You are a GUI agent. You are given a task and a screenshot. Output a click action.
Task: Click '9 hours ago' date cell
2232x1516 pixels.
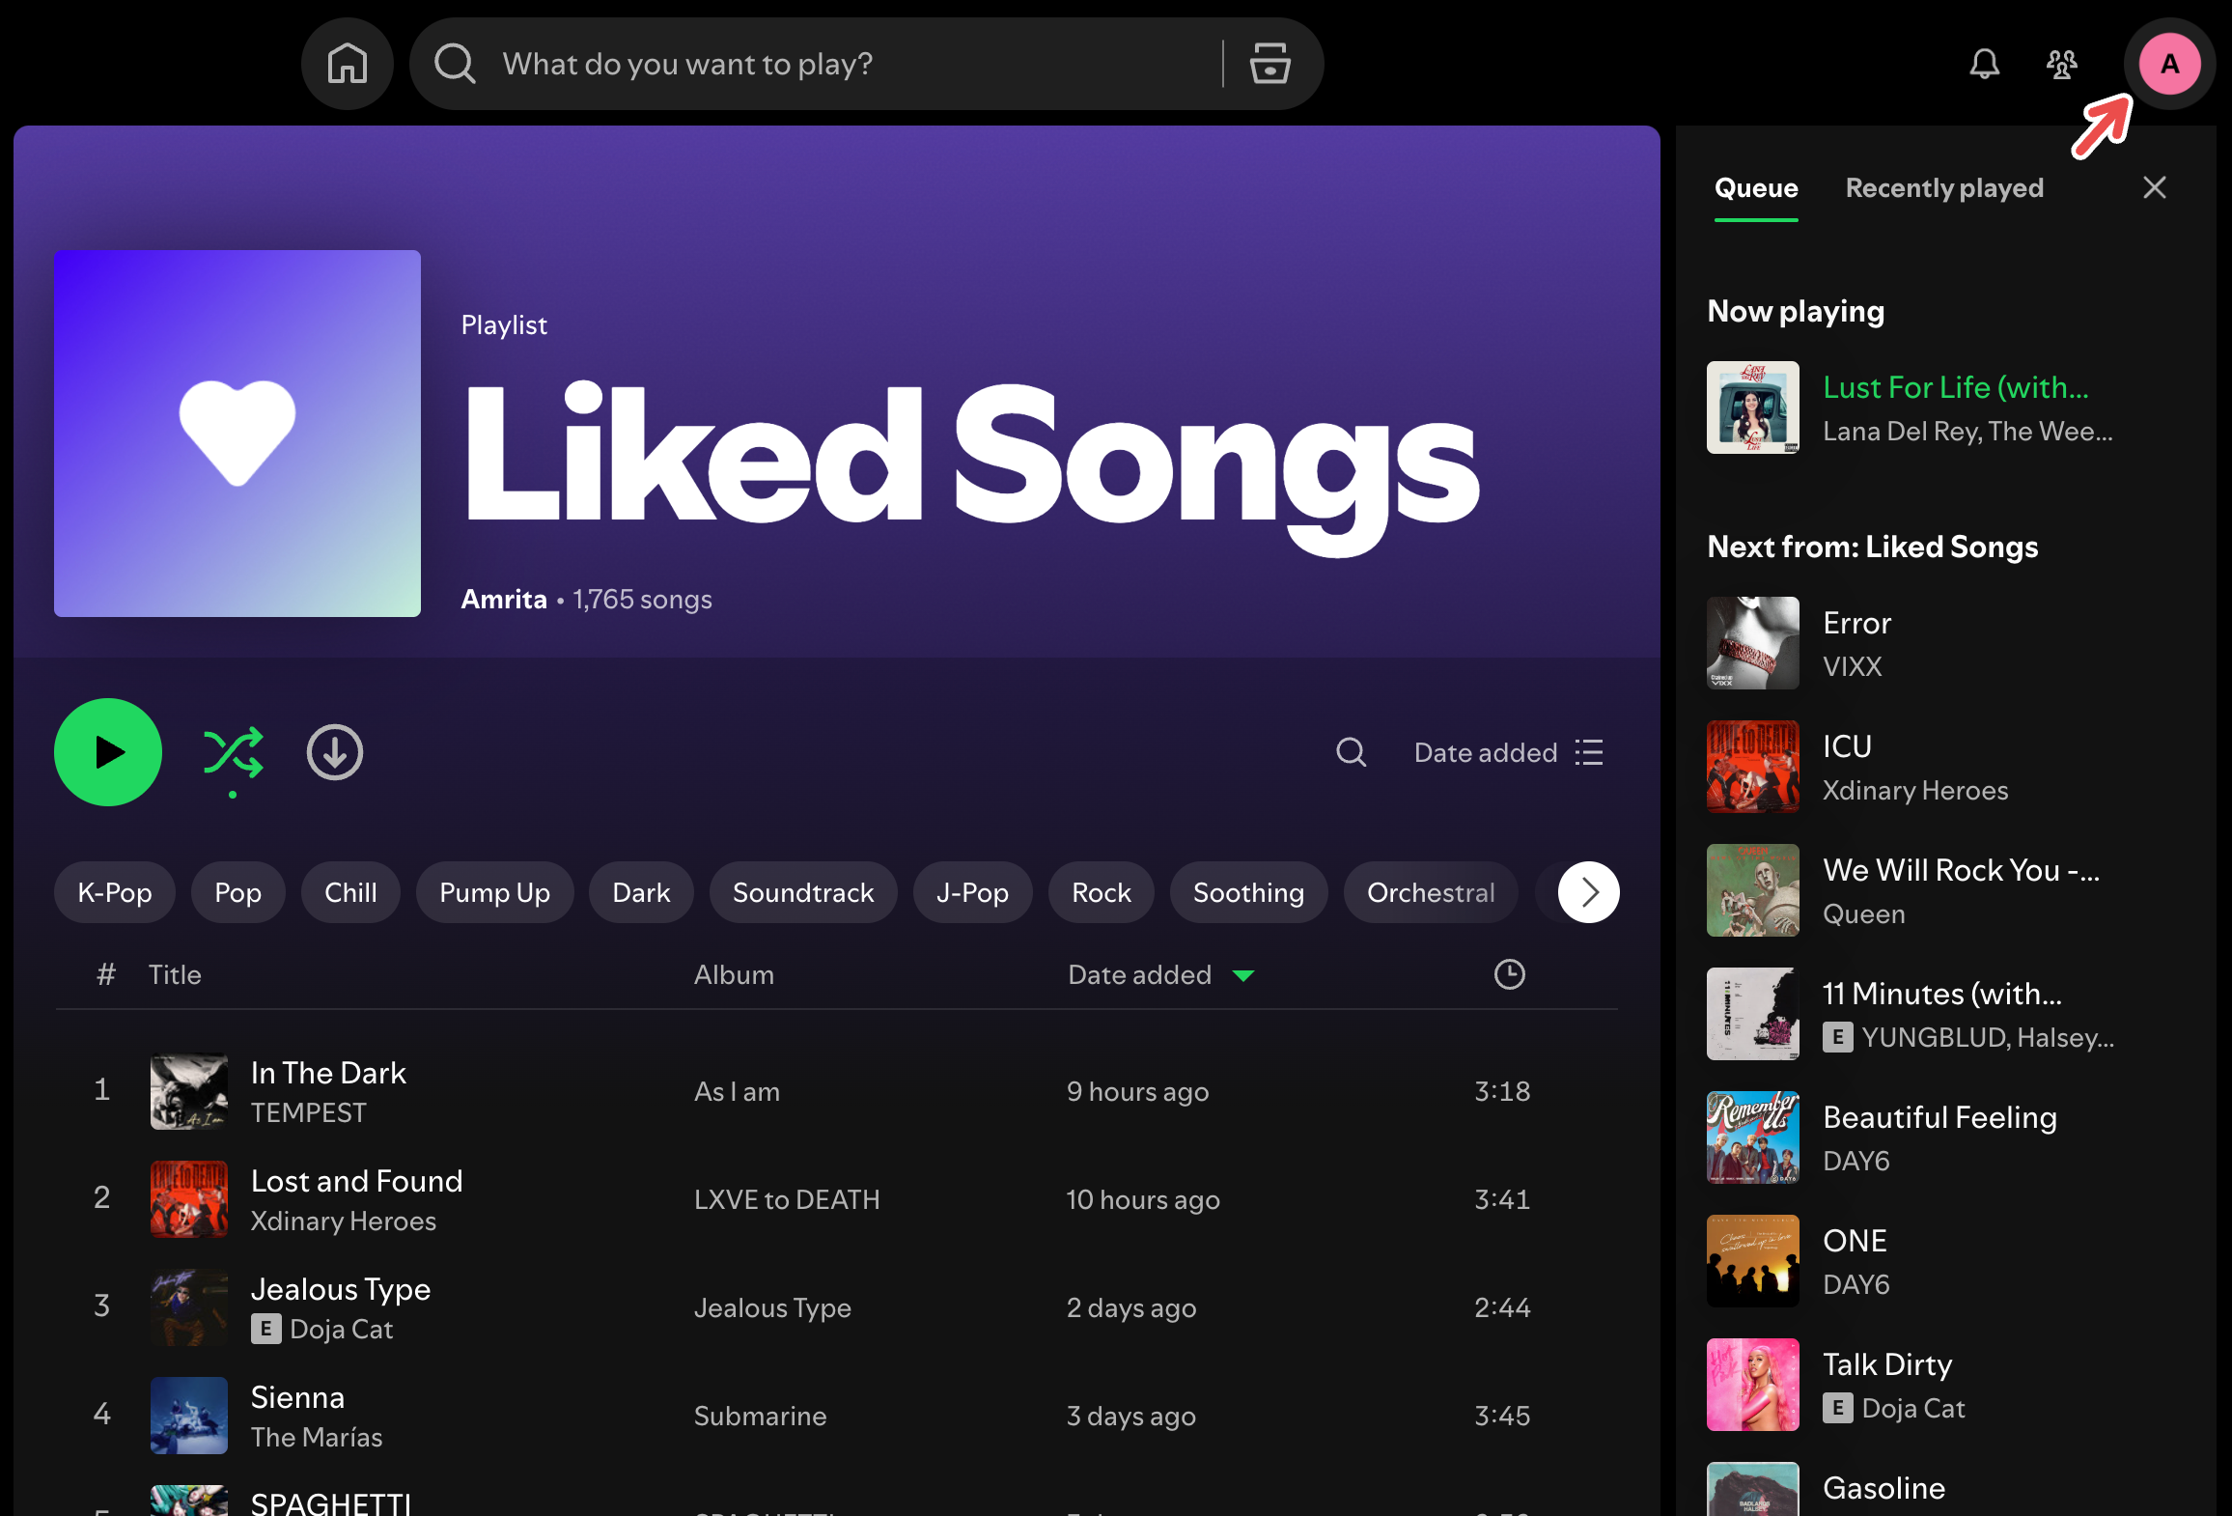(x=1138, y=1091)
